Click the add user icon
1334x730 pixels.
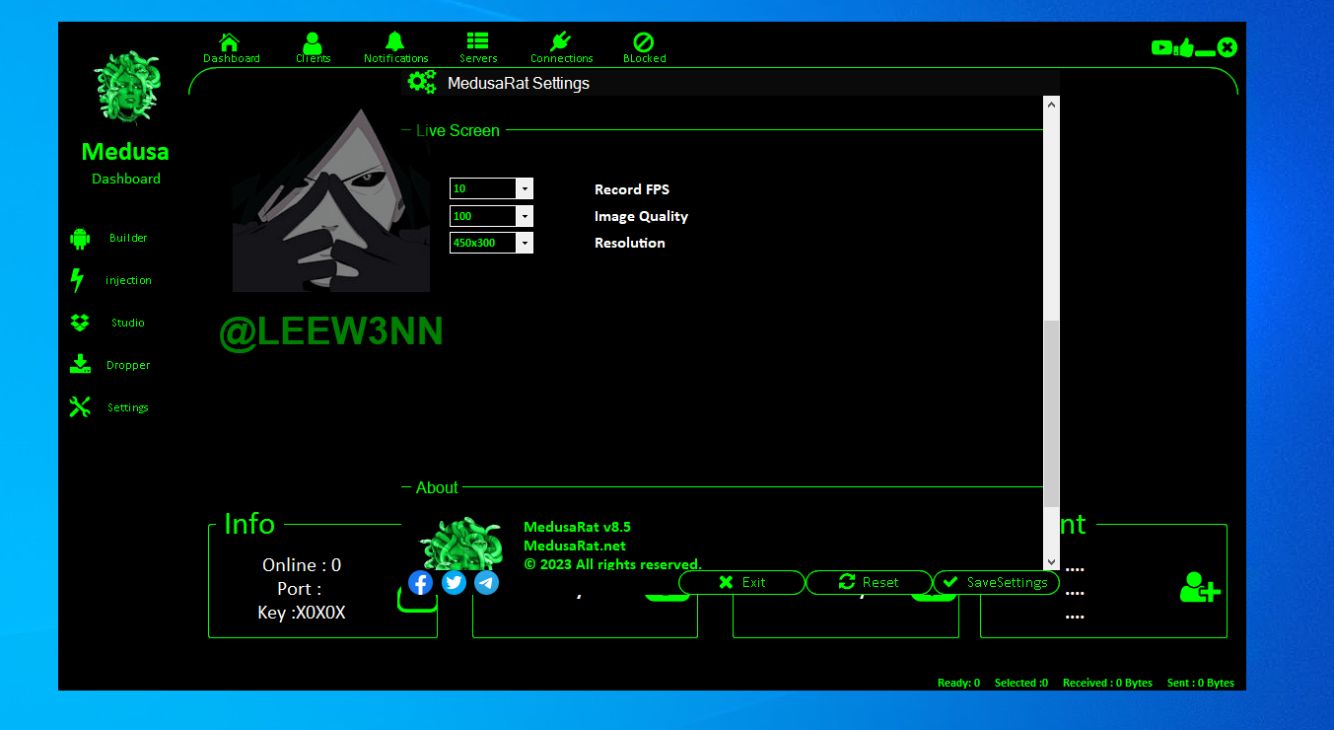[x=1200, y=587]
